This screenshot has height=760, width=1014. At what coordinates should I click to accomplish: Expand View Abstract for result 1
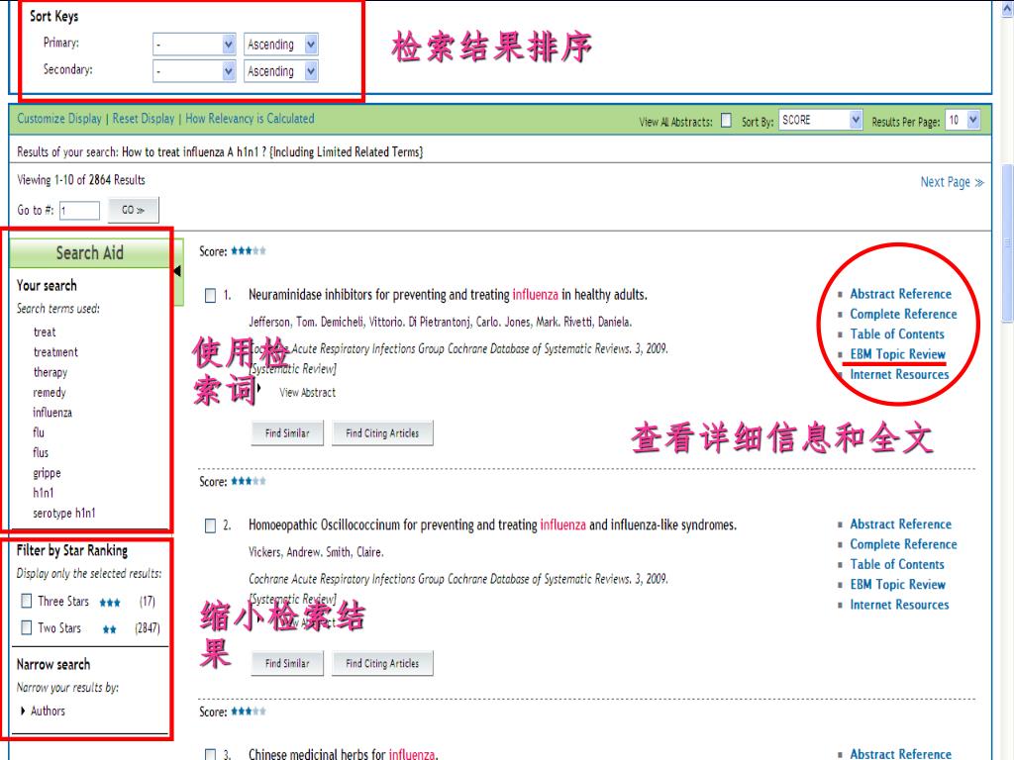[x=307, y=392]
